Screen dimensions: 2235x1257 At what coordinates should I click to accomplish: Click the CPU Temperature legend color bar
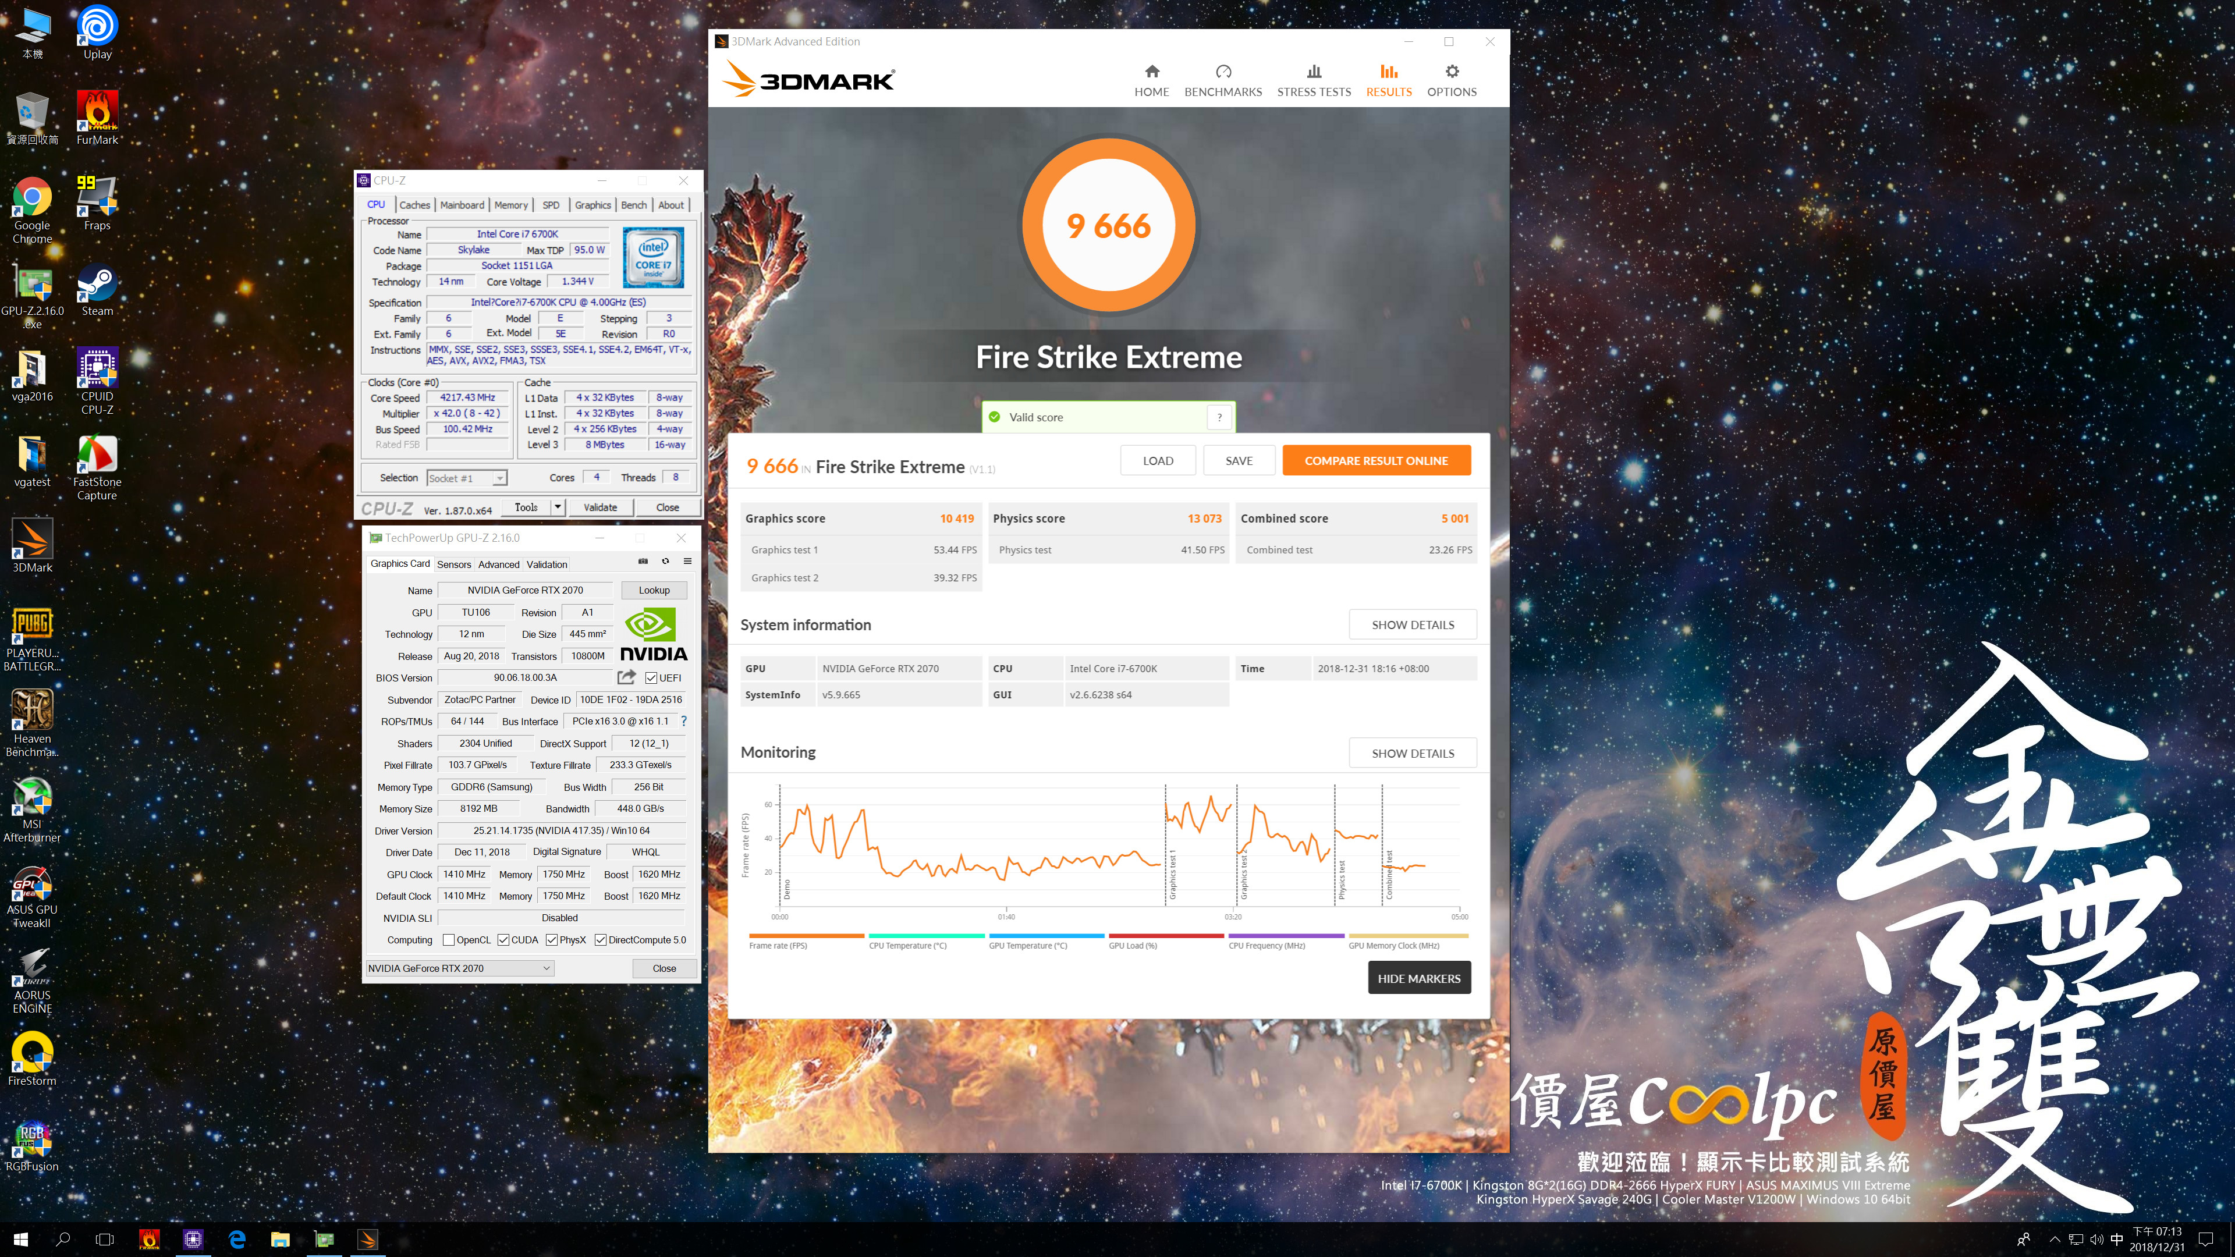point(926,935)
